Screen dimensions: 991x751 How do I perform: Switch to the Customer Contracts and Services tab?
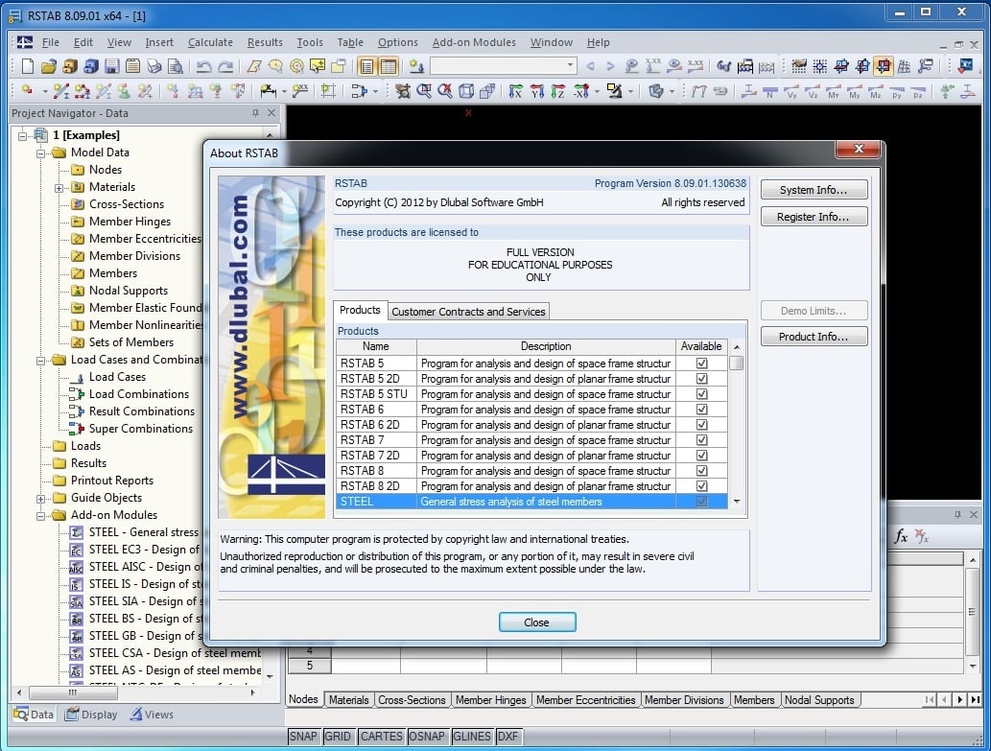coord(468,311)
